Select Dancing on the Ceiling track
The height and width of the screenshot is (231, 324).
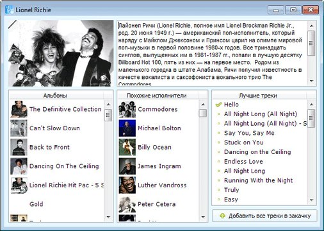(257, 152)
